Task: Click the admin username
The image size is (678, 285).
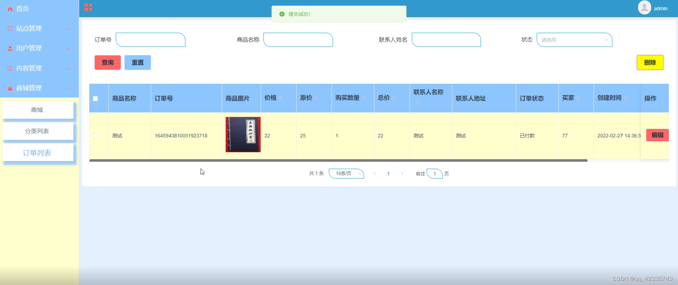Action: [660, 8]
